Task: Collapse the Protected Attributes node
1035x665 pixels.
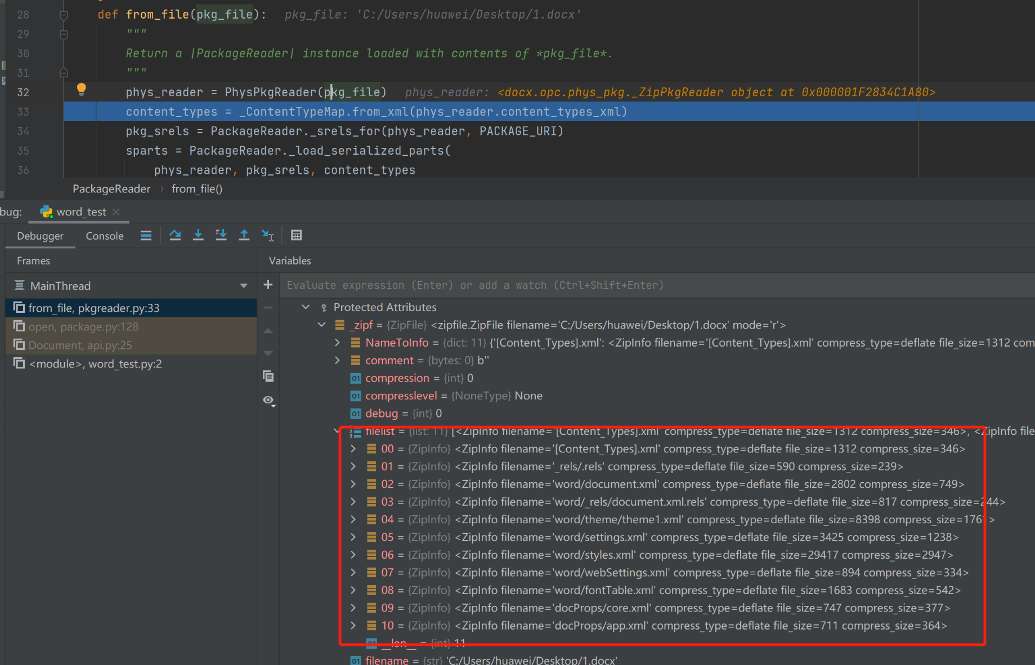Action: 306,307
